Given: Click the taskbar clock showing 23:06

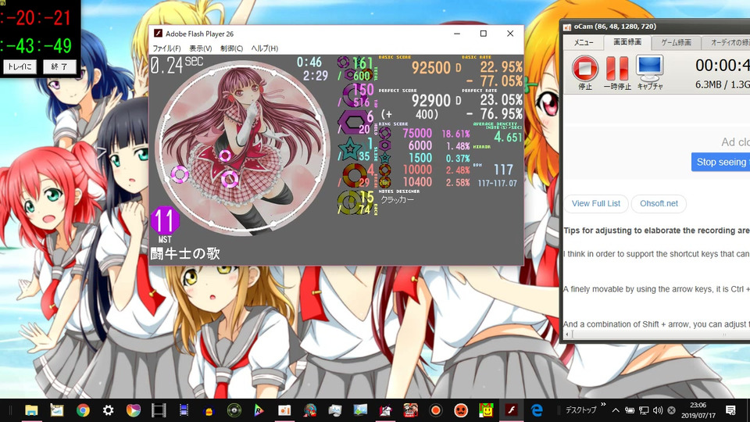Looking at the screenshot, I should pyautogui.click(x=698, y=410).
